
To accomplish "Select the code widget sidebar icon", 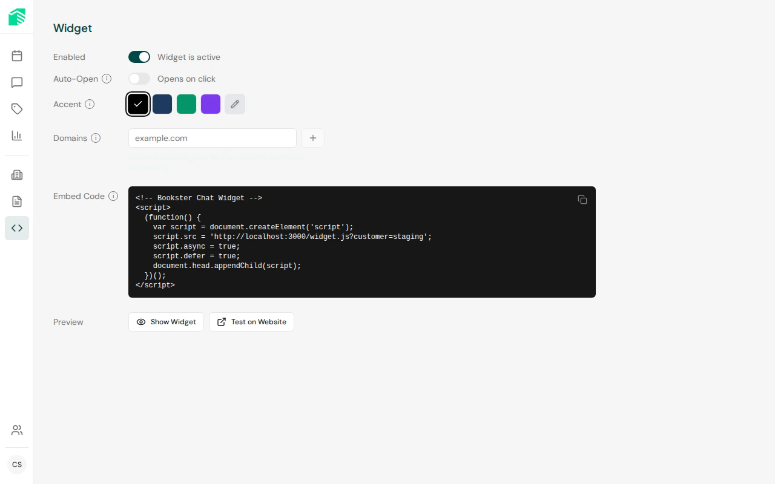I will 17,228.
